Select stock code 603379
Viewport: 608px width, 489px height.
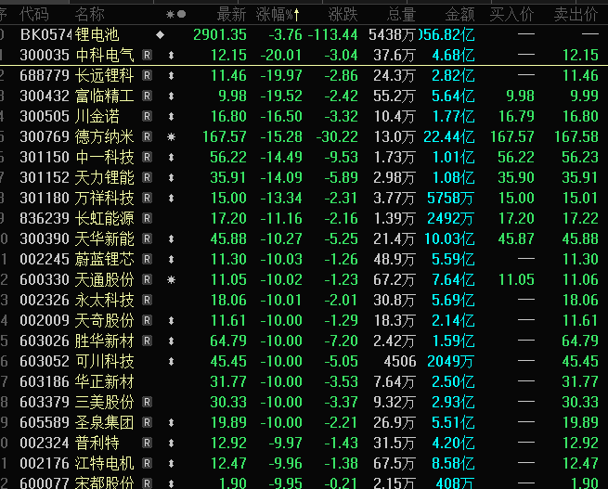45,402
